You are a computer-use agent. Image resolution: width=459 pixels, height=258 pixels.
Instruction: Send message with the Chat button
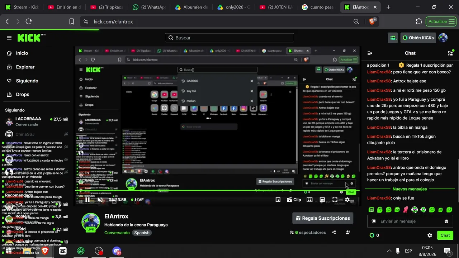pos(445,235)
